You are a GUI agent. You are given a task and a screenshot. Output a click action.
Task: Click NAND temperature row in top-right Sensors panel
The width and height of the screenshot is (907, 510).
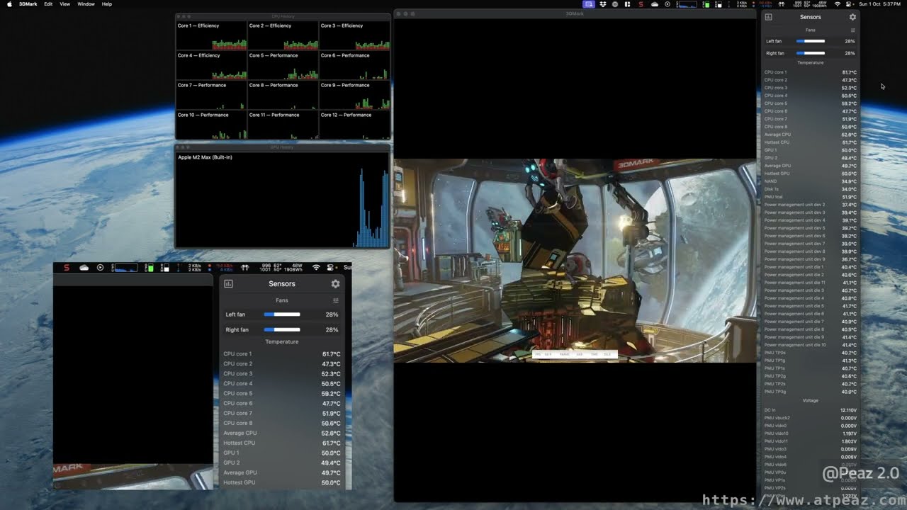point(811,181)
